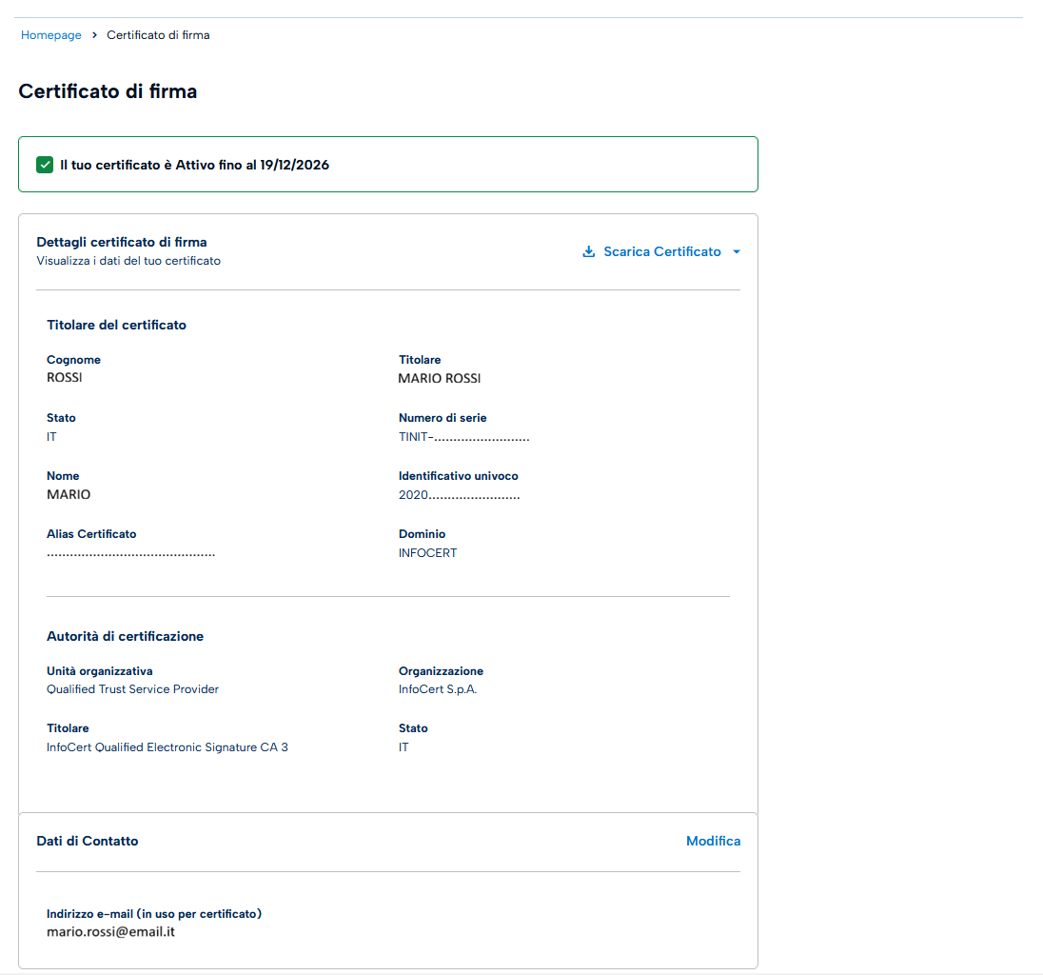Expand the Scarica Certificato dropdown arrow

point(737,252)
